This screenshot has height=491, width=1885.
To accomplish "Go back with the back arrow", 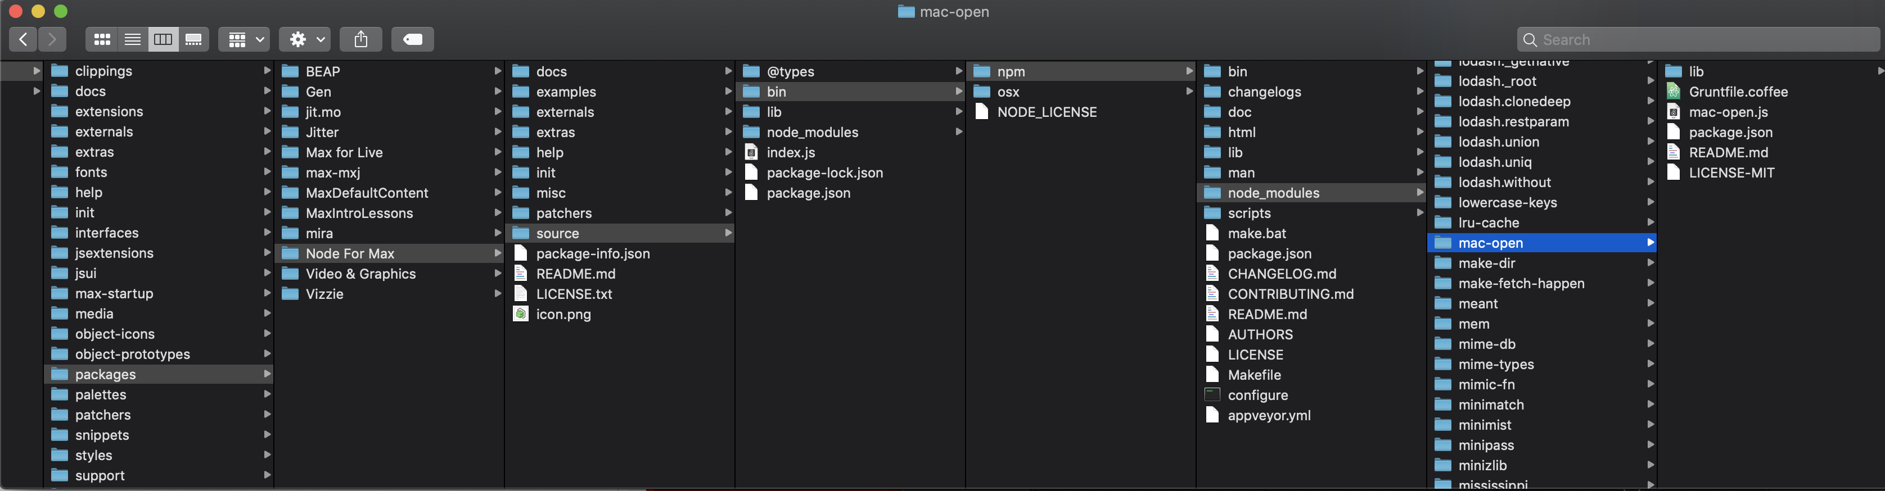I will point(24,39).
